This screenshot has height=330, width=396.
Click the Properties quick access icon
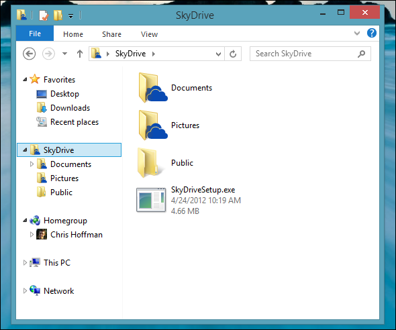(x=44, y=15)
